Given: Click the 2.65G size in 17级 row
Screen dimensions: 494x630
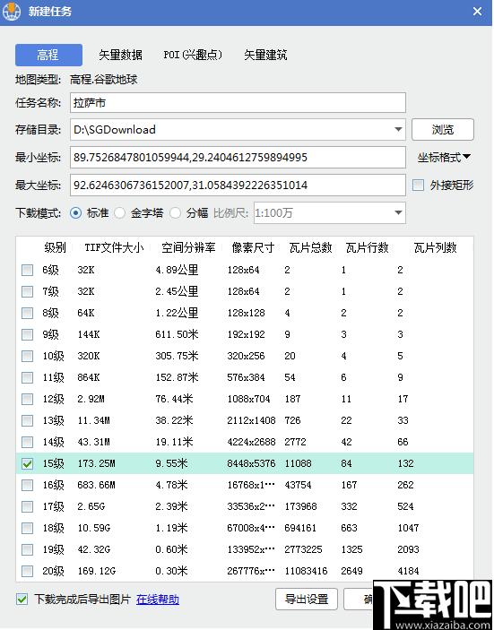Looking at the screenshot, I should pos(91,506).
